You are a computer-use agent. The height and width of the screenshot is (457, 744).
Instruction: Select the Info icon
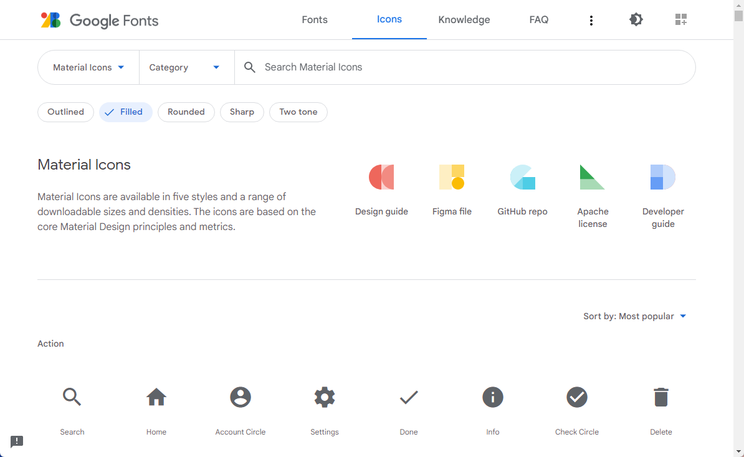coord(492,397)
